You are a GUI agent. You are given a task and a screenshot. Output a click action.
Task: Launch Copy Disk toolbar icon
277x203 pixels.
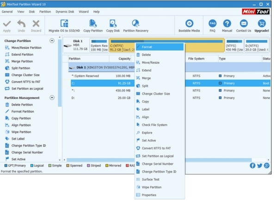[x=113, y=26]
